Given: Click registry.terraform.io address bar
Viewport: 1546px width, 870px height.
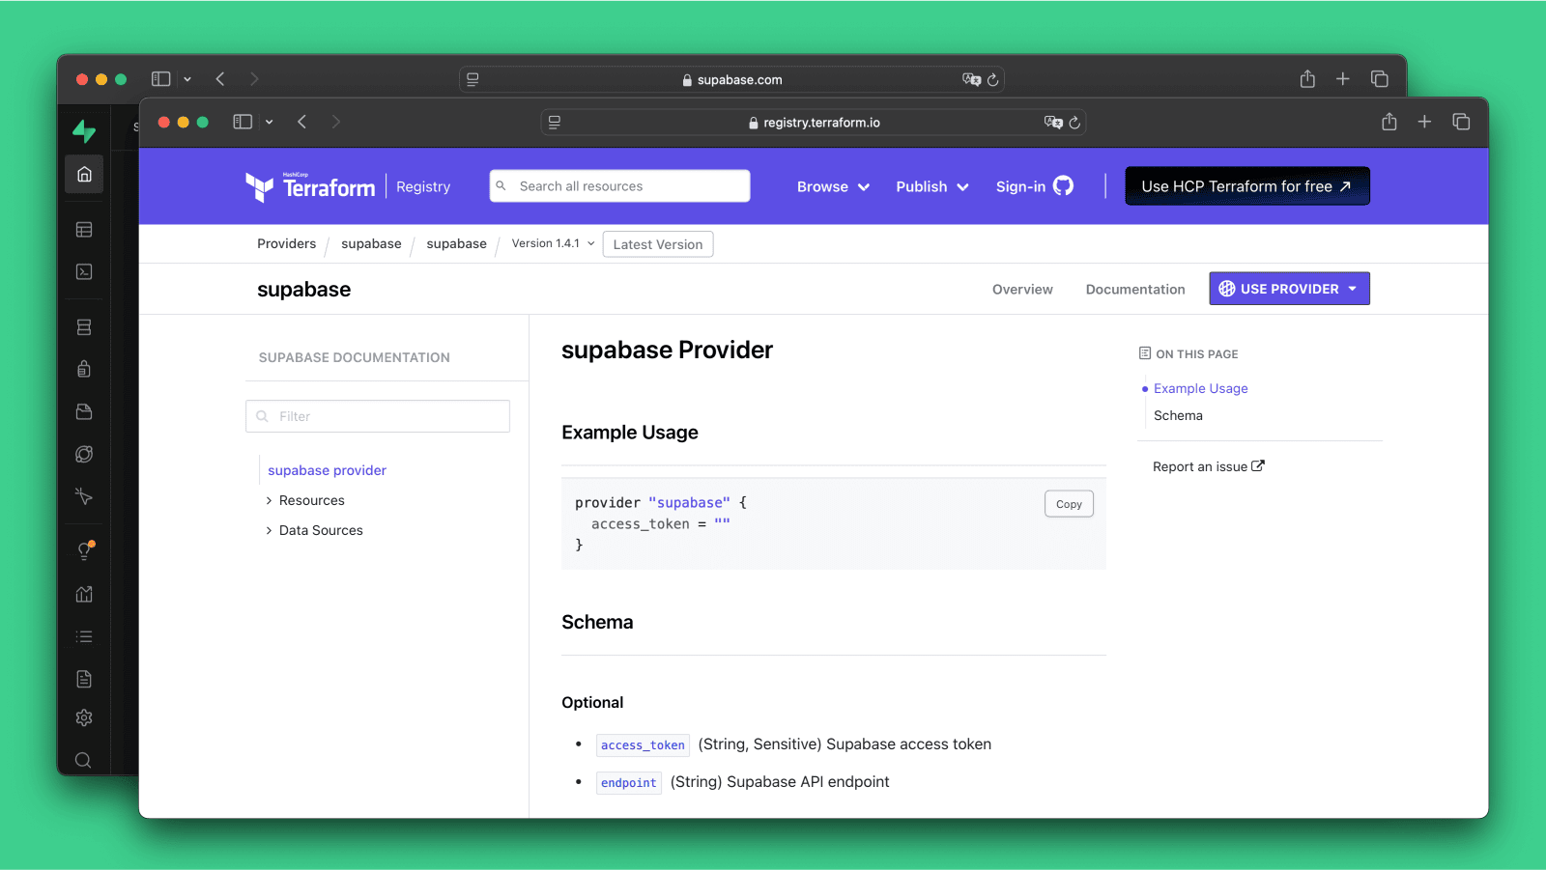Looking at the screenshot, I should [x=814, y=123].
